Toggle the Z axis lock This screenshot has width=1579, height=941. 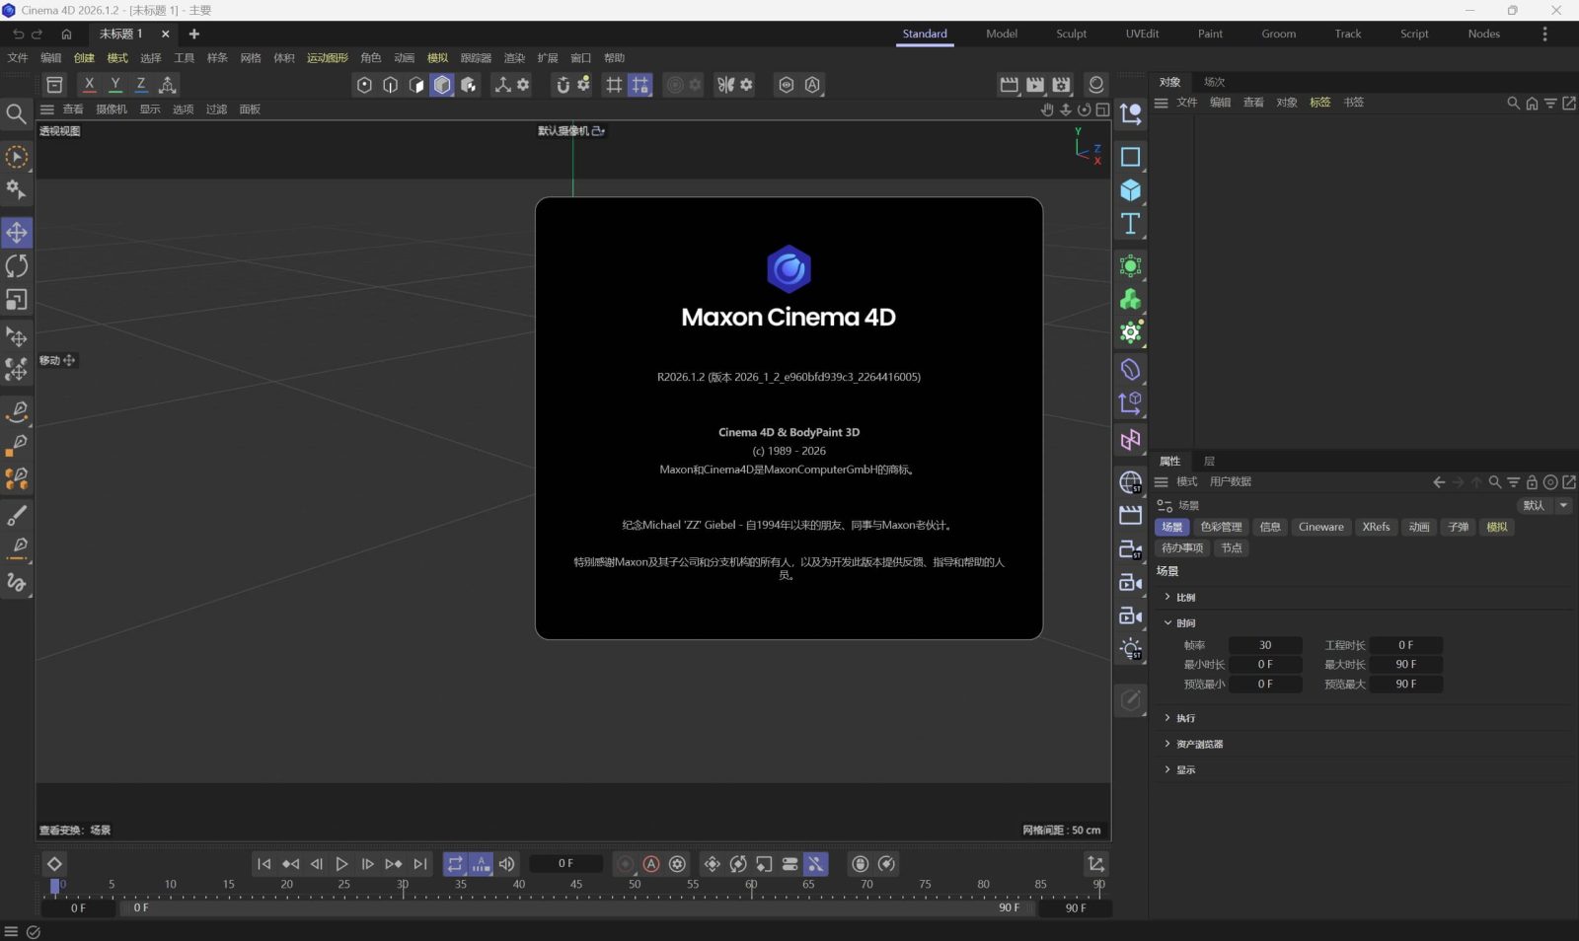[141, 85]
